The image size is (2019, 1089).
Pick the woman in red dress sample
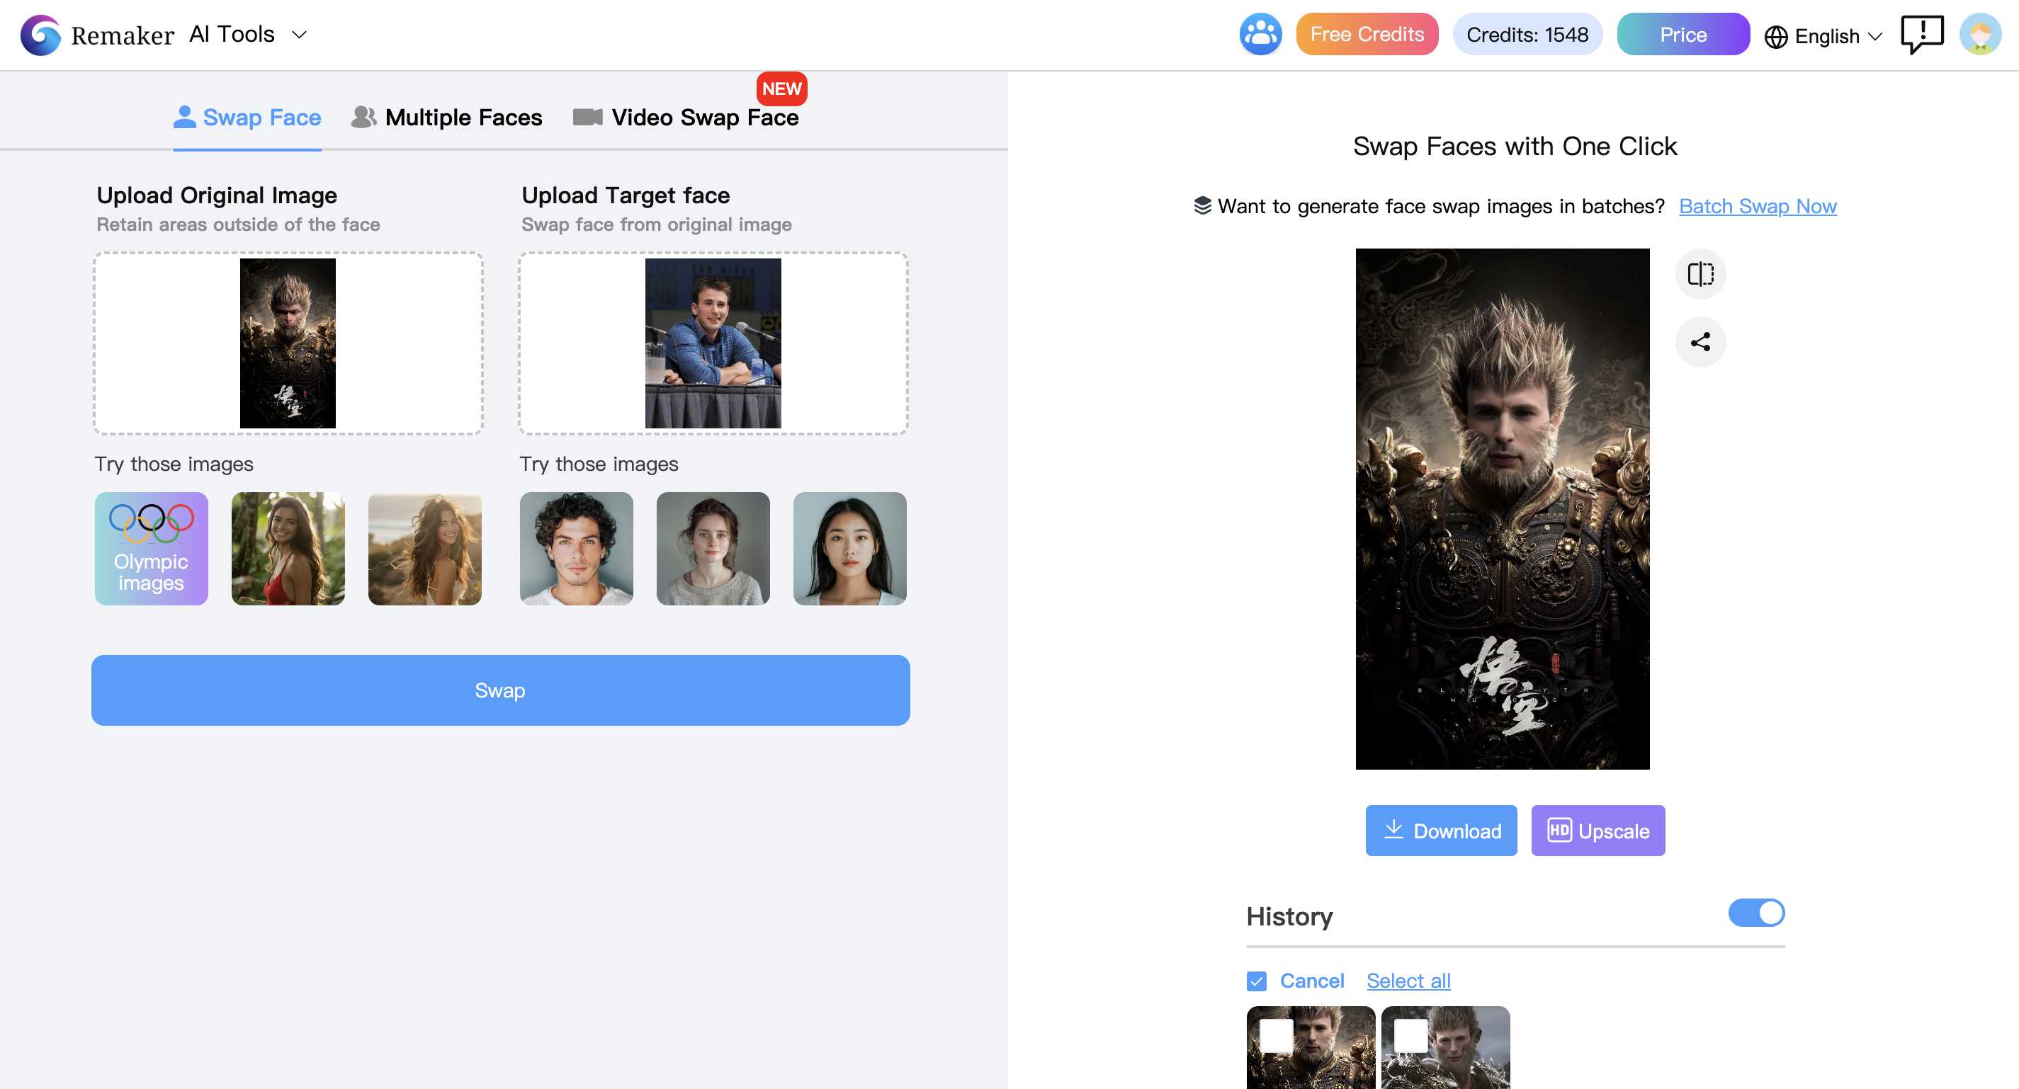[x=288, y=549]
